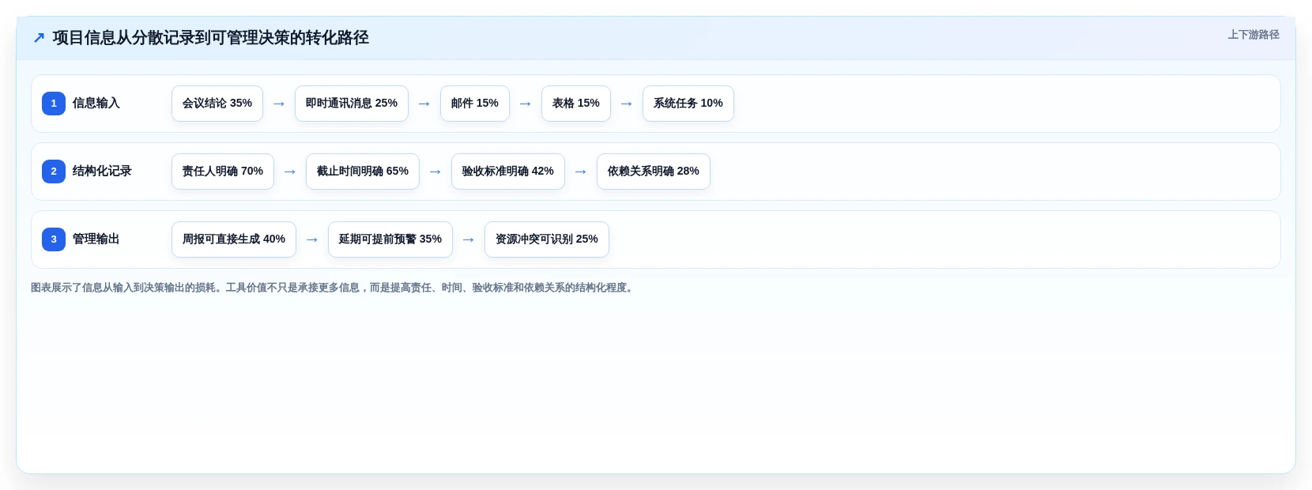Select the 即时通讯消息 25% chip
Screen dimensions: 1312x490
(x=352, y=104)
